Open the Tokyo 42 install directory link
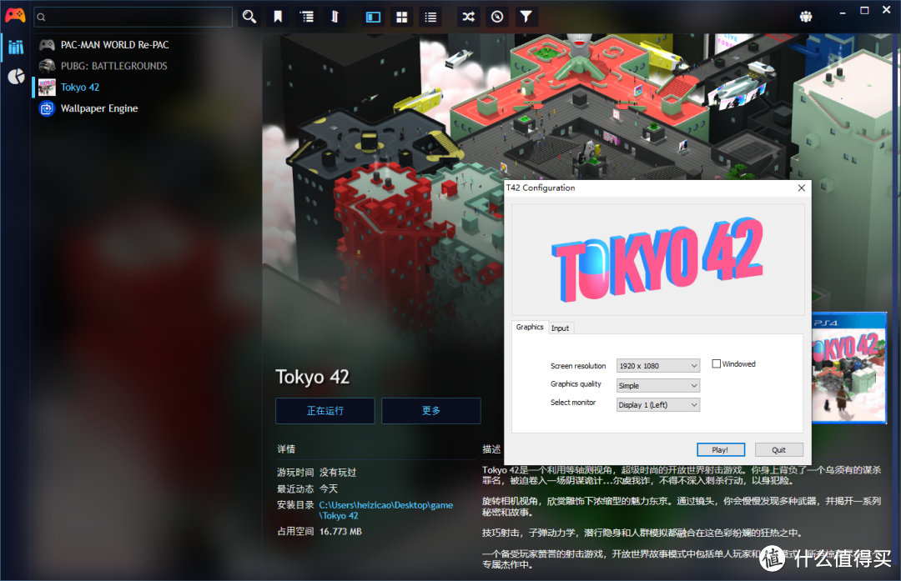This screenshot has width=901, height=581. pyautogui.click(x=385, y=510)
